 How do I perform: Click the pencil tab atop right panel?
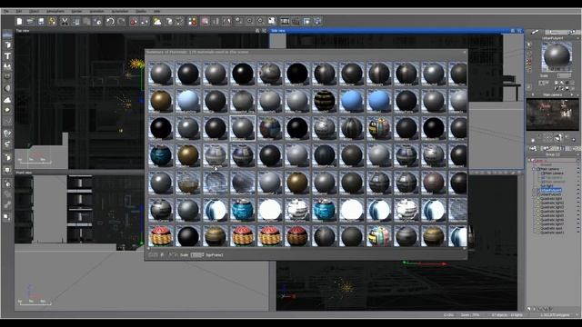tap(536, 33)
